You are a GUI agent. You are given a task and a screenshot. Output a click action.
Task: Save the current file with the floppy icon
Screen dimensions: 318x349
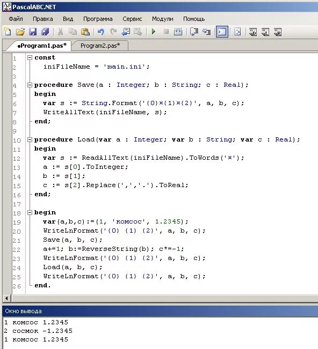(x=33, y=32)
